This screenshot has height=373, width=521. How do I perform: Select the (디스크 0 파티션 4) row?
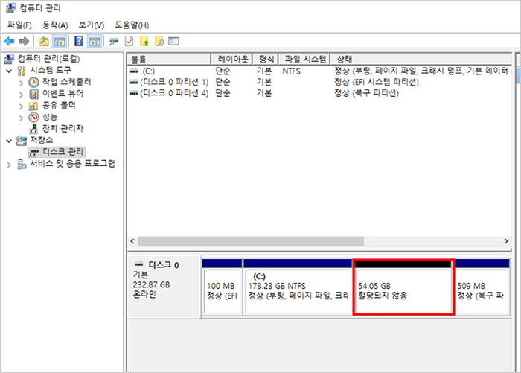pyautogui.click(x=319, y=93)
